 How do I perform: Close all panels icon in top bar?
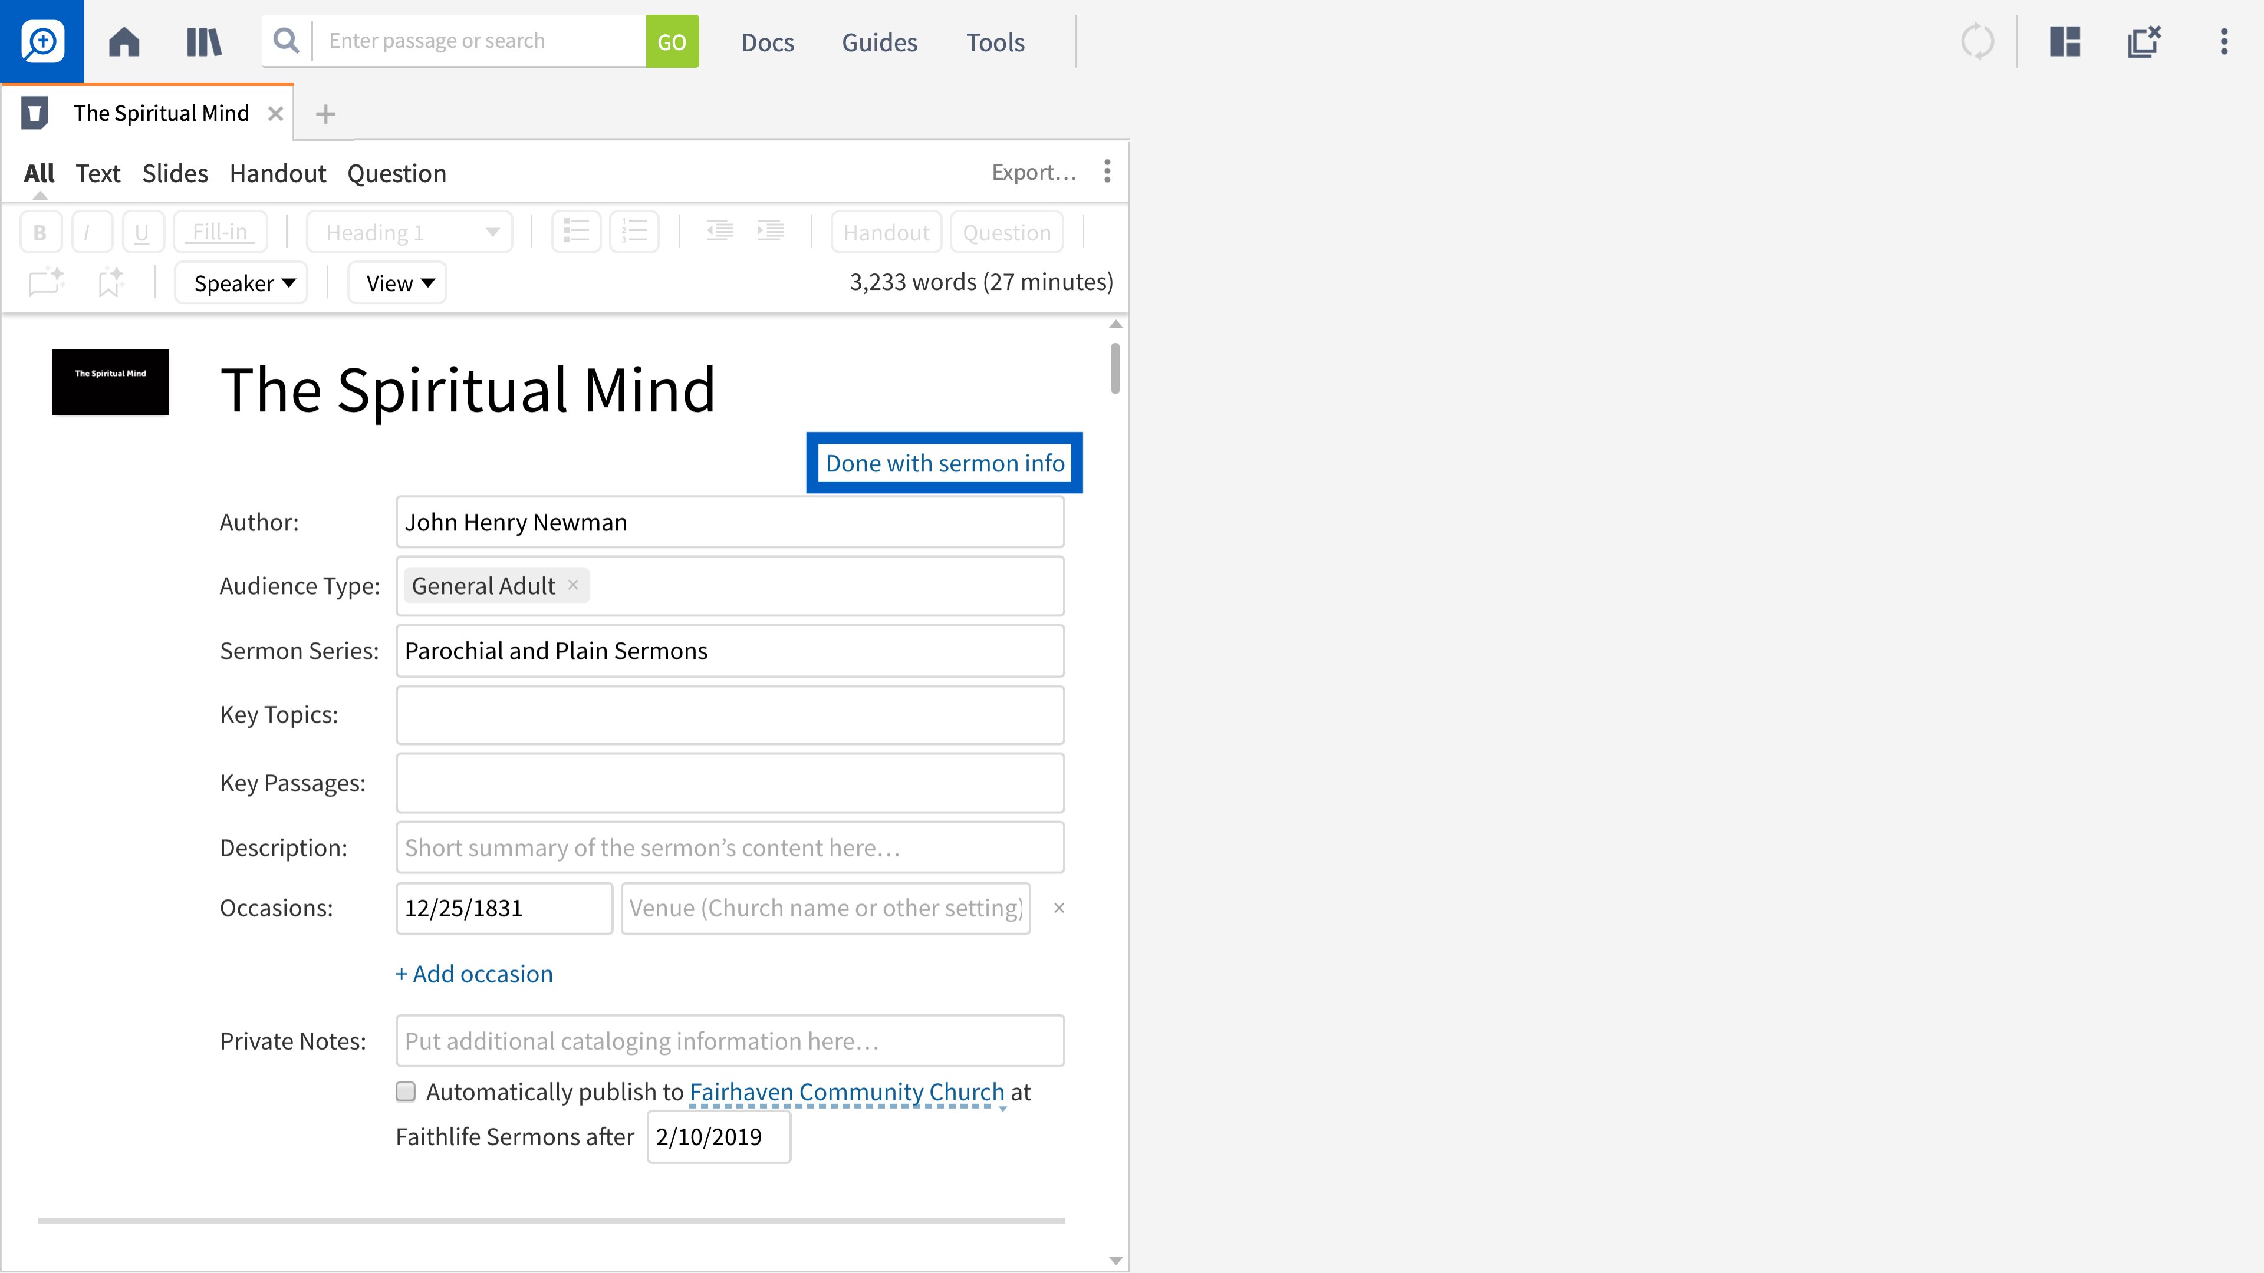tap(2144, 41)
